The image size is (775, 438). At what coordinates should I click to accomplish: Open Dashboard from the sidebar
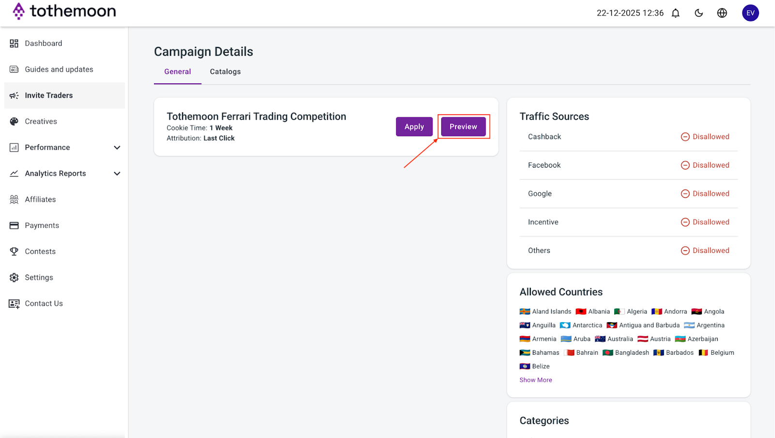coord(64,44)
